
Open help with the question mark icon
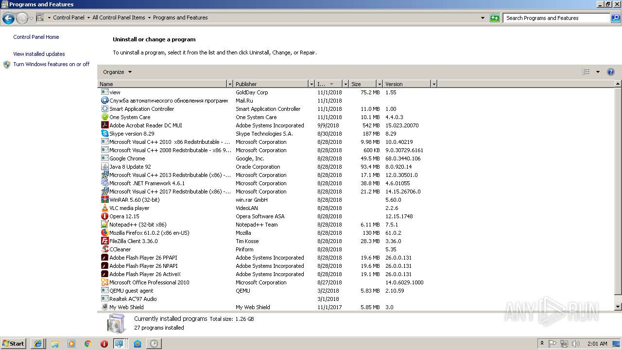point(611,72)
